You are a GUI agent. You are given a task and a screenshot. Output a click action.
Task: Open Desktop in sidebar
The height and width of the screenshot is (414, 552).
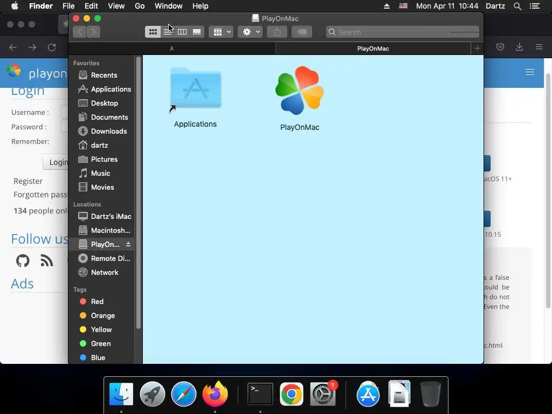[x=102, y=103]
